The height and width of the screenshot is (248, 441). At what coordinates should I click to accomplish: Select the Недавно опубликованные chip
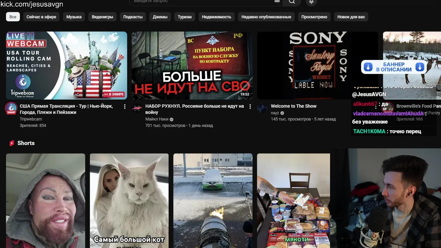[266, 17]
